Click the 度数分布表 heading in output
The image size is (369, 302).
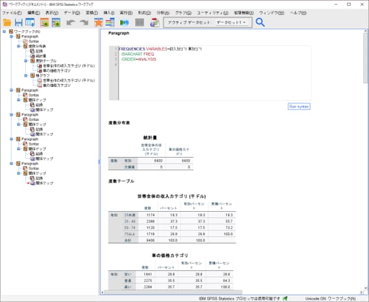[119, 123]
